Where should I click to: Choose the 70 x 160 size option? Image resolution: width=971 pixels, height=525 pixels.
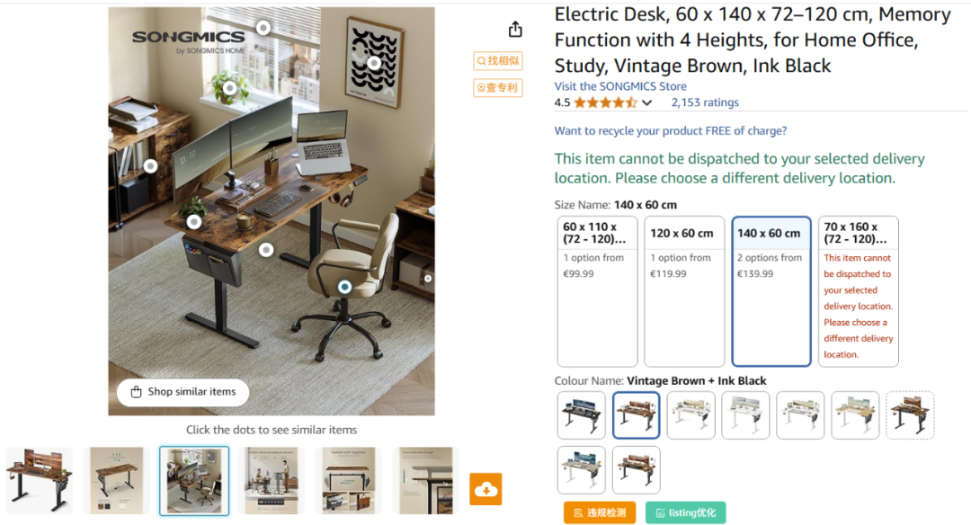coord(859,291)
